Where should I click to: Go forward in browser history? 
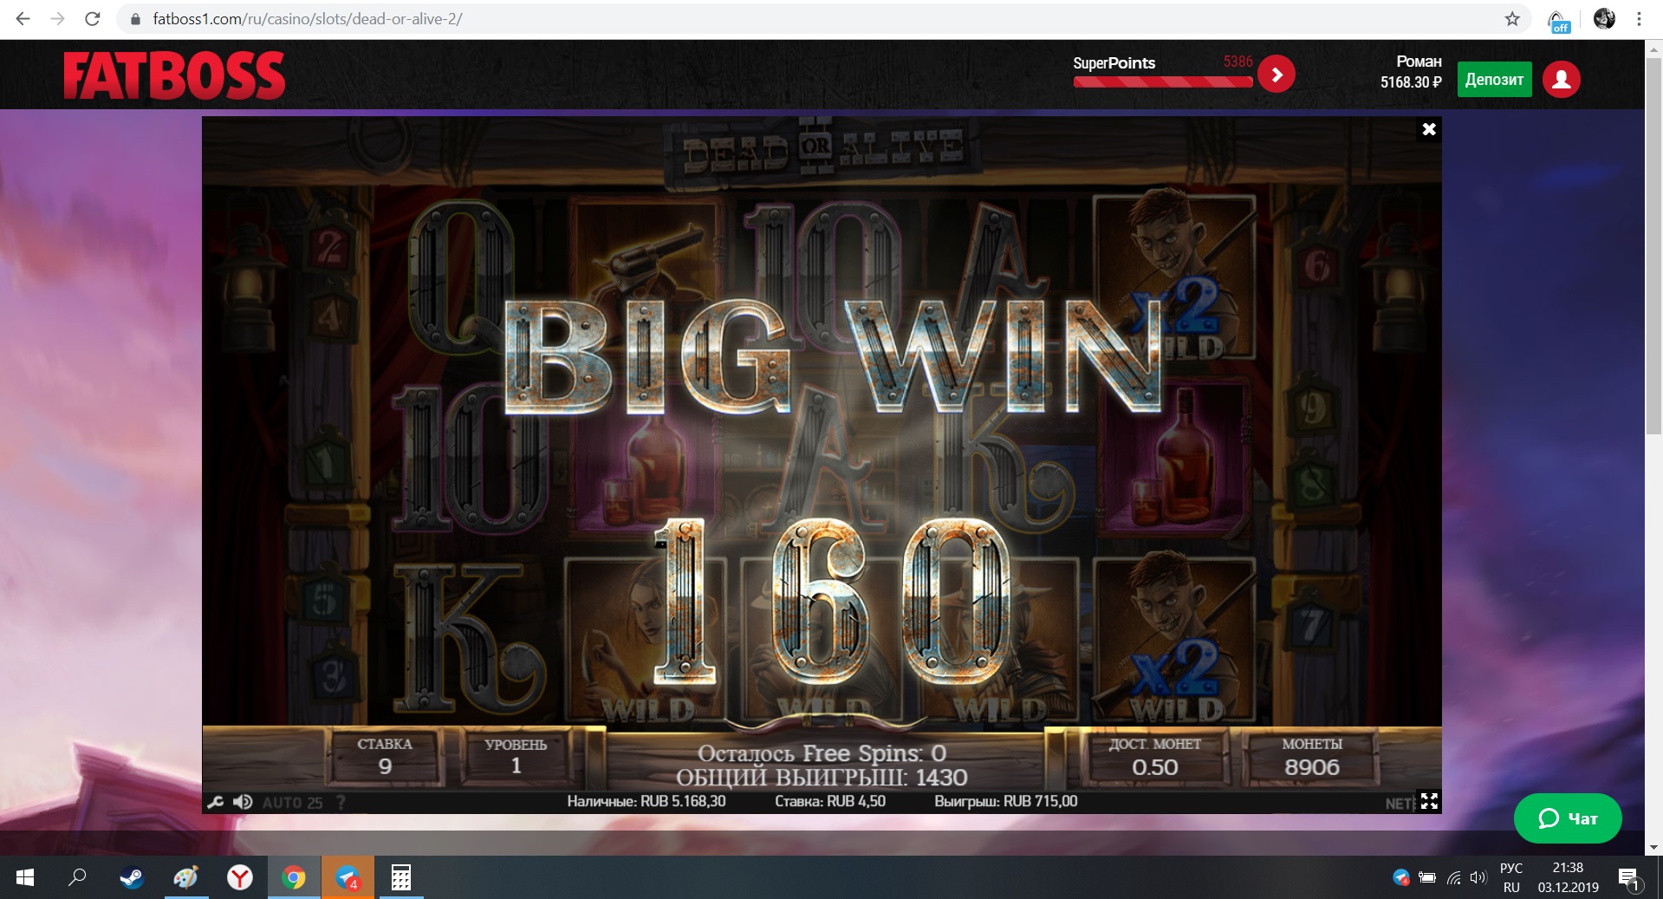[x=58, y=18]
